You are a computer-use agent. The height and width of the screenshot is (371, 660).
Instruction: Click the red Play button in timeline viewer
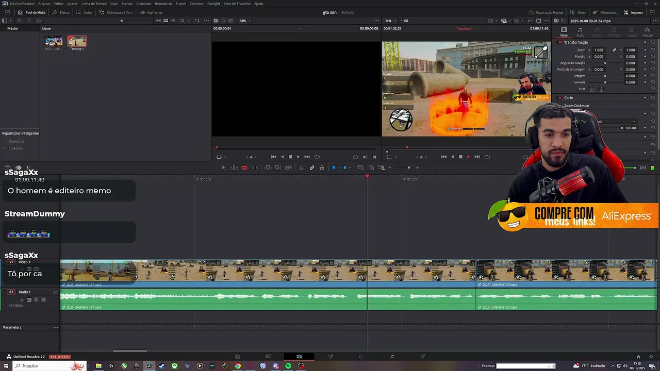(468, 157)
